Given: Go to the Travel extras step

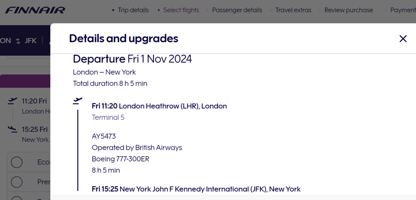Looking at the screenshot, I should [293, 10].
